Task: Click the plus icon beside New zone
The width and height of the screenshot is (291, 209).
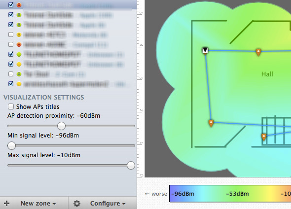Action: pos(6,203)
